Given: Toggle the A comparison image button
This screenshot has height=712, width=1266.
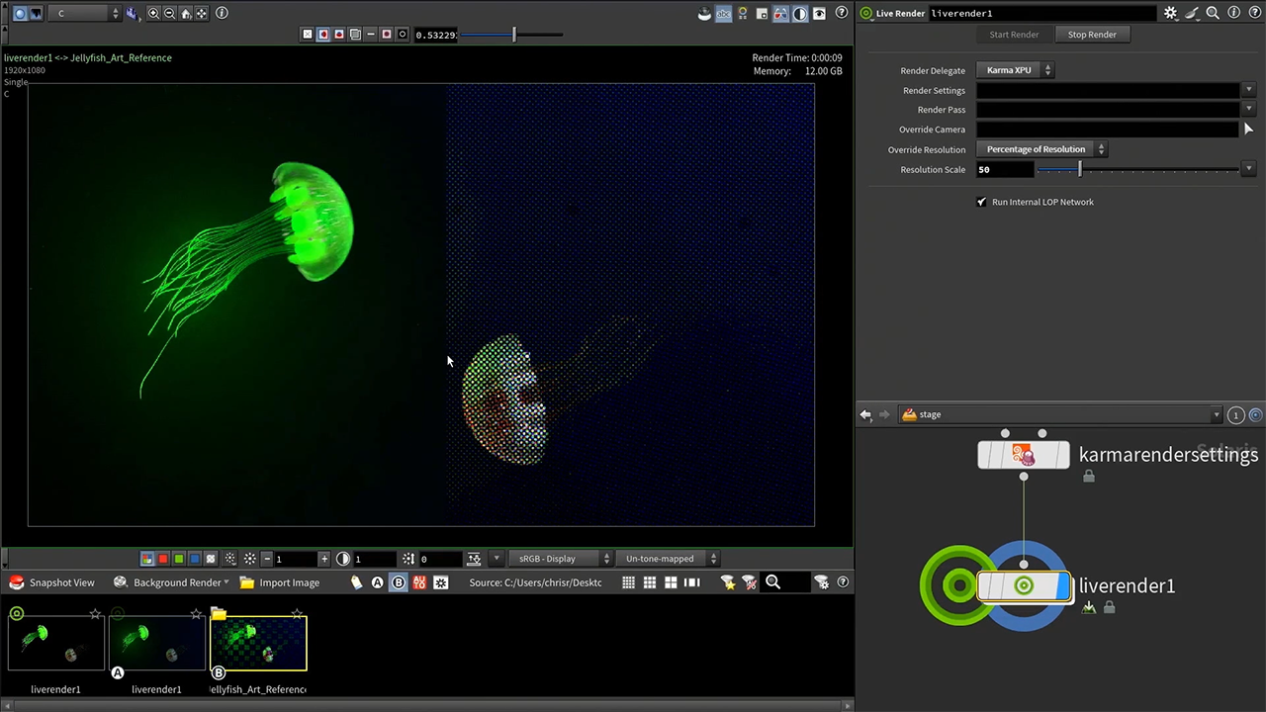Looking at the screenshot, I should (377, 582).
